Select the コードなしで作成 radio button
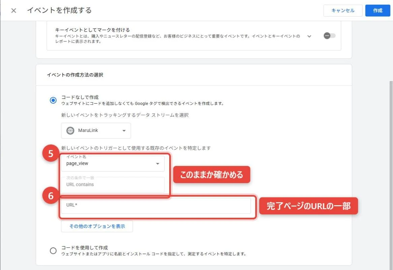393x270 pixels. 53,100
